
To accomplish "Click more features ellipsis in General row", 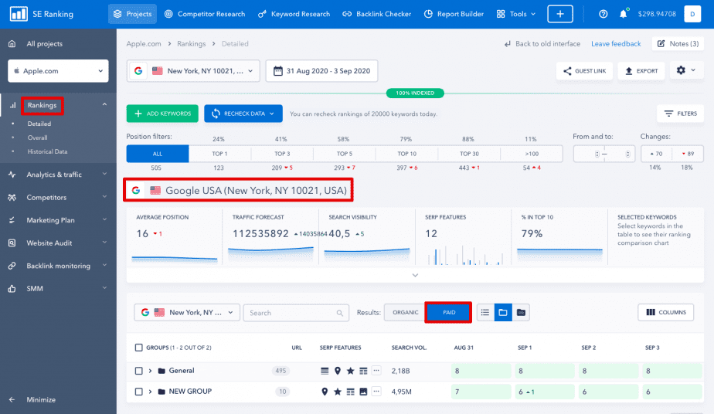I will click(x=376, y=371).
